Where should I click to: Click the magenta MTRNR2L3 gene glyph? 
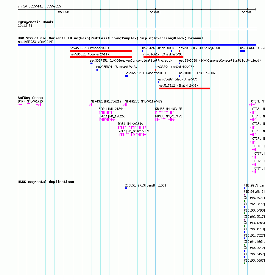click(125, 105)
